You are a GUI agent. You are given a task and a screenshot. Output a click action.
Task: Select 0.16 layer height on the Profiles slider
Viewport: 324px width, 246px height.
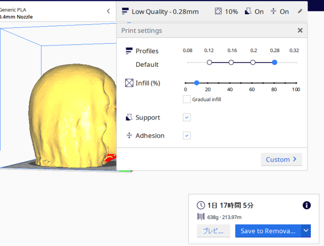pyautogui.click(x=231, y=62)
